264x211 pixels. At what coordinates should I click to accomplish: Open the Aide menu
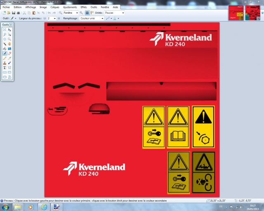pyautogui.click(x=115, y=7)
